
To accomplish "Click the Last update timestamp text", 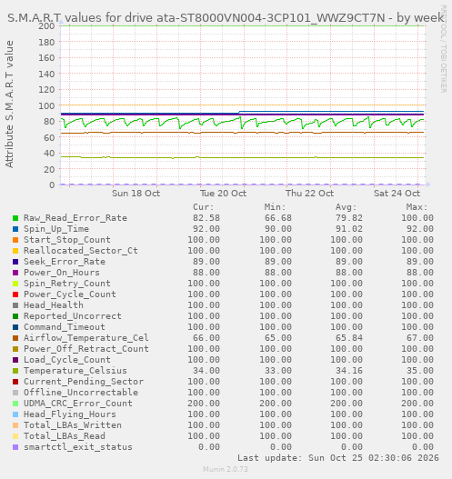I will click(338, 458).
